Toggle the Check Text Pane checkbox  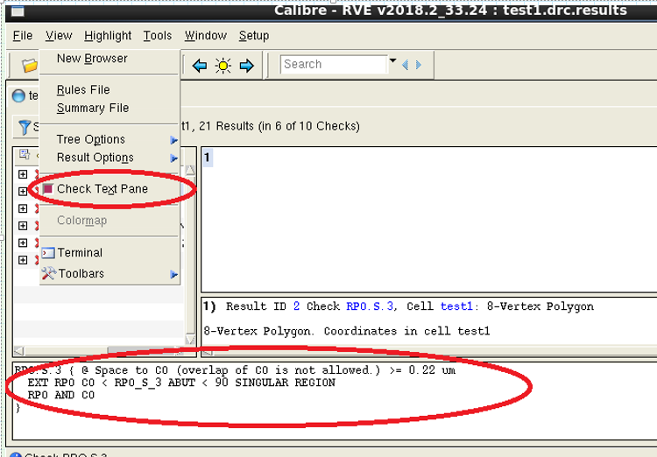[48, 189]
